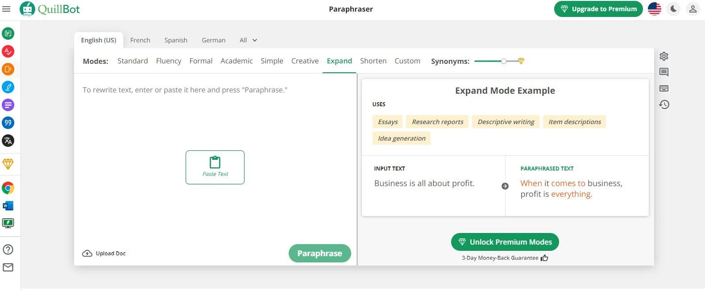Open the Settings gear icon
This screenshot has height=291, width=705.
click(x=664, y=56)
